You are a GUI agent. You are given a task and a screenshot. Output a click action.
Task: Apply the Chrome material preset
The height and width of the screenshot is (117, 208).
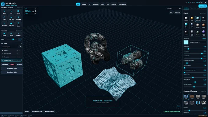pyautogui.click(x=186, y=19)
